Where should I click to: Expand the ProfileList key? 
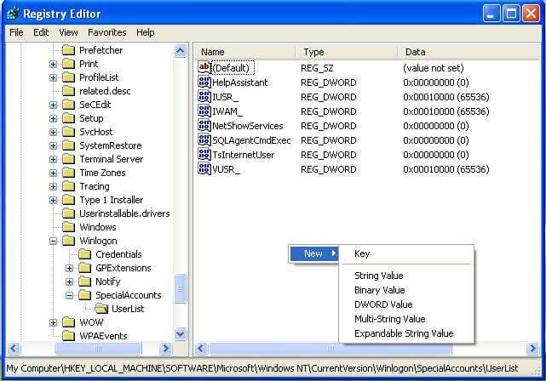pyautogui.click(x=54, y=78)
